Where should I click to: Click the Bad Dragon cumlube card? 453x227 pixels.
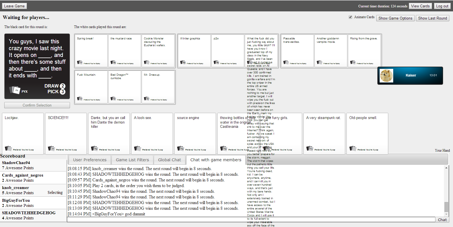[x=125, y=87]
